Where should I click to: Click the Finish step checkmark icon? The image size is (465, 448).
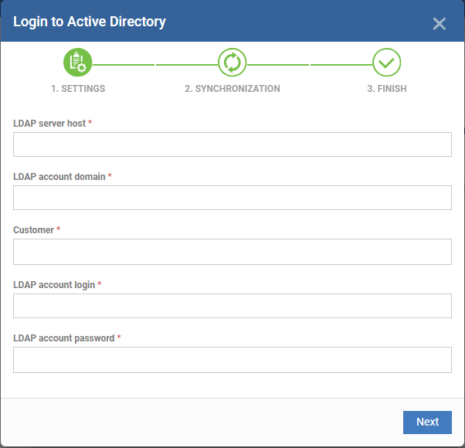[x=387, y=63]
